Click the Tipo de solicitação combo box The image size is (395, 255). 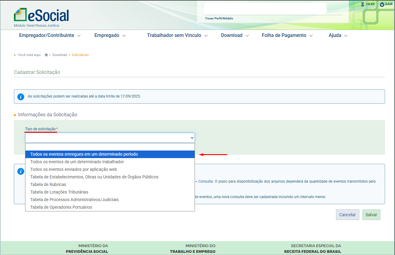click(x=110, y=138)
